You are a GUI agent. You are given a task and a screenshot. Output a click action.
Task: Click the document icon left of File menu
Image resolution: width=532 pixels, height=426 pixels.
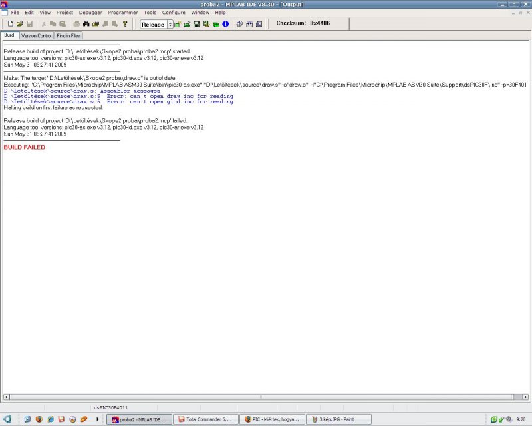click(x=4, y=13)
